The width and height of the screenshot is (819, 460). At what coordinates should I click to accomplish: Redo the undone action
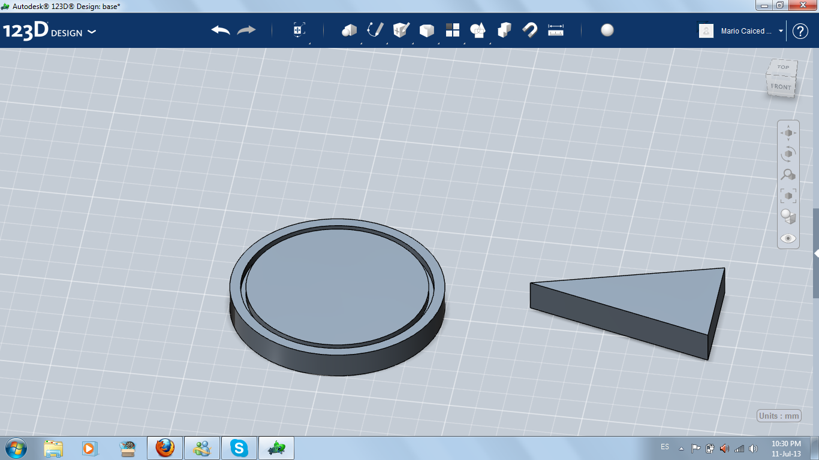pos(246,30)
